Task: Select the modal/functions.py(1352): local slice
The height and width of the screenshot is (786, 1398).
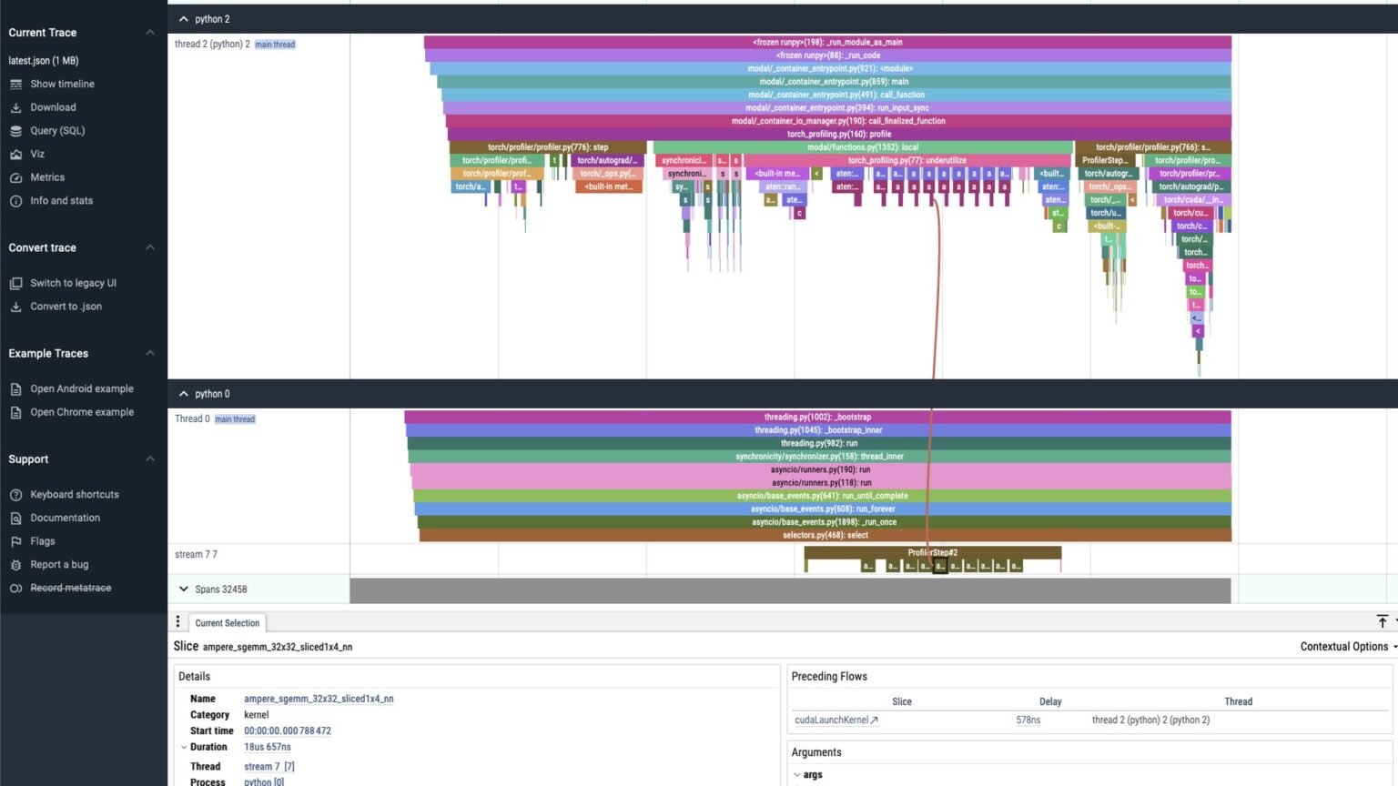Action: coord(863,147)
